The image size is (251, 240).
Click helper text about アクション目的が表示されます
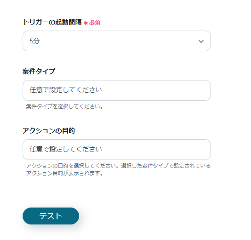[65, 173]
